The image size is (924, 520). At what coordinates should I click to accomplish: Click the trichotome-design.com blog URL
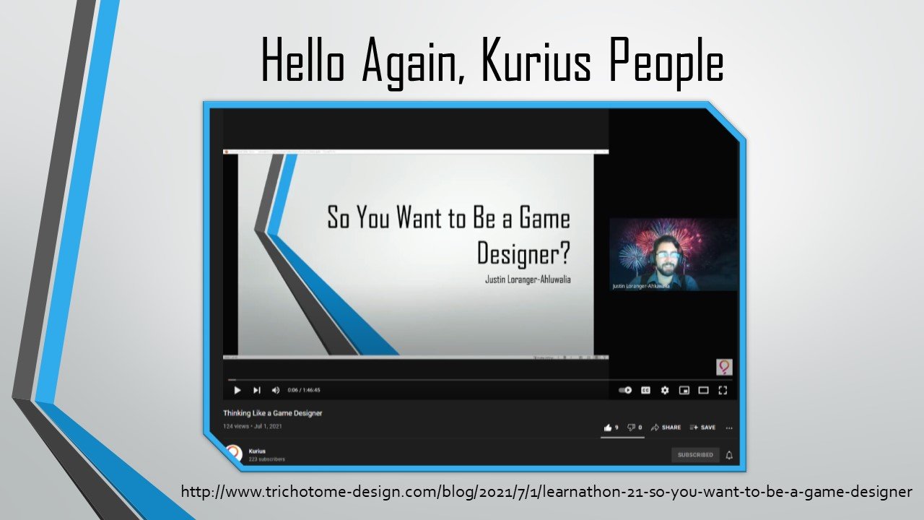coord(546,492)
